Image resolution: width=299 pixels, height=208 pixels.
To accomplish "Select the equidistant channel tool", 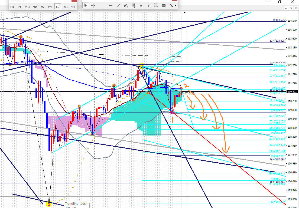I will 126,5.
